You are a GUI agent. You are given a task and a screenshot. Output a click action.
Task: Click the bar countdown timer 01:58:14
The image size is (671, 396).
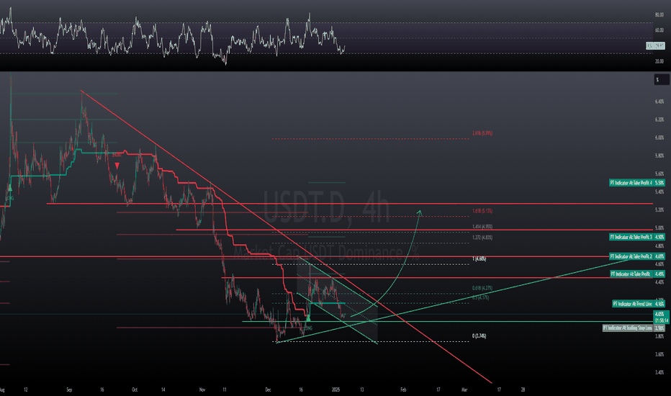point(661,320)
